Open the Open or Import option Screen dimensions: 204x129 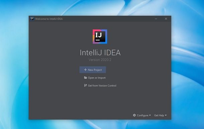95,78
